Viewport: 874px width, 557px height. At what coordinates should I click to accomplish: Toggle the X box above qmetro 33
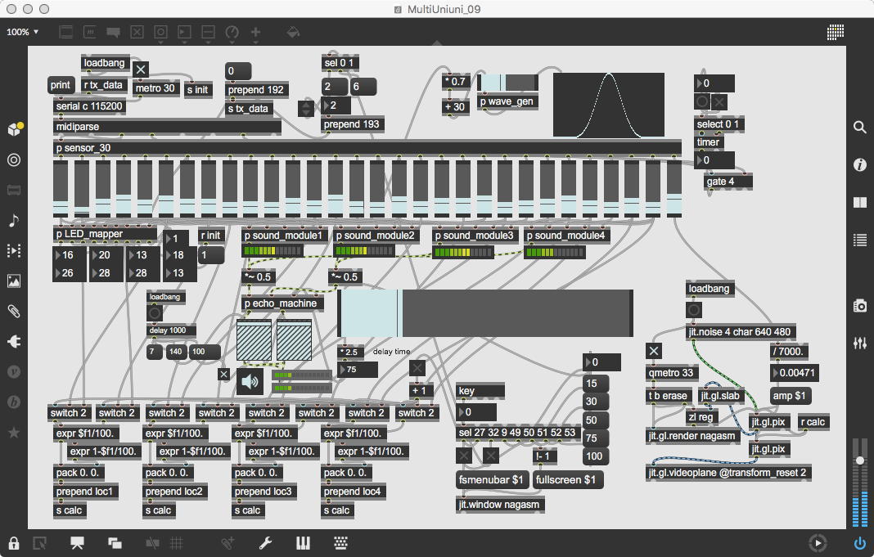(654, 351)
